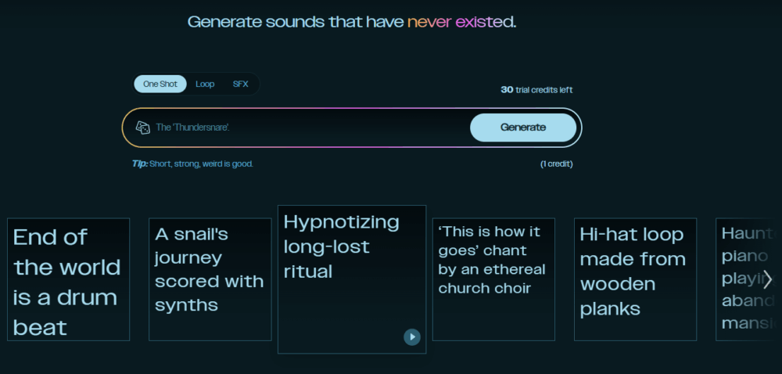Viewport: 782px width, 374px height.
Task: Focus the 'Thundersnare' prompt input field
Action: coord(305,127)
